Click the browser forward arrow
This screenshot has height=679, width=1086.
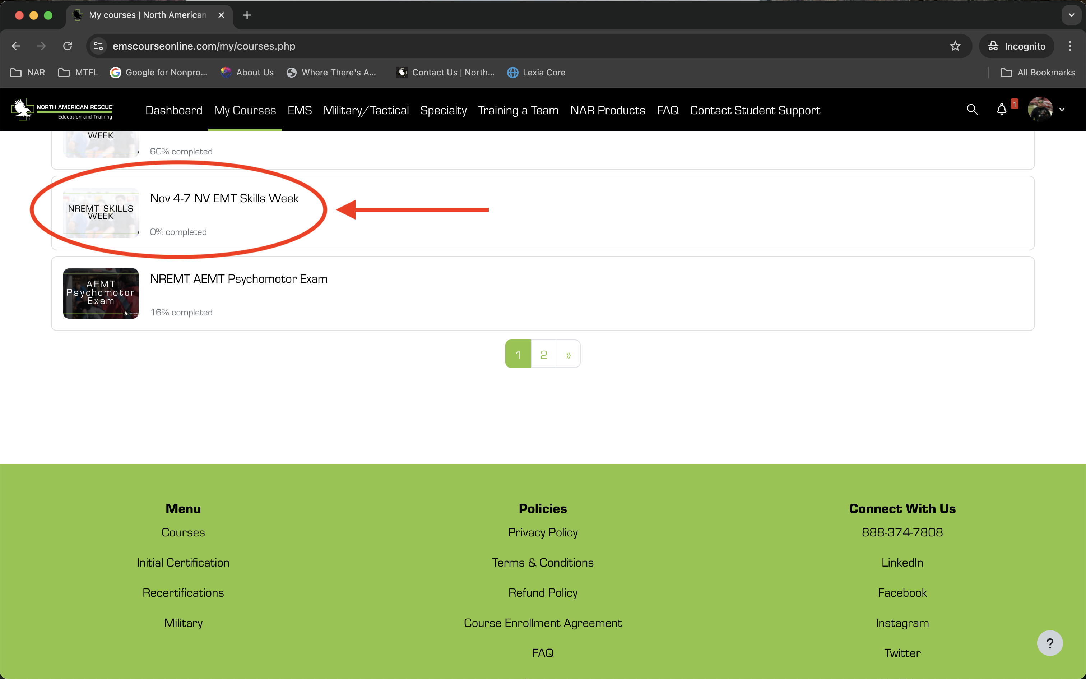click(x=41, y=46)
